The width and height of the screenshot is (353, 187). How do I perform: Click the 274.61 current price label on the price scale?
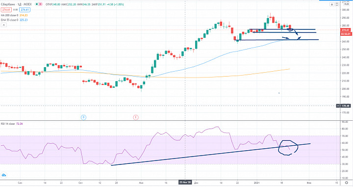(x=345, y=30)
